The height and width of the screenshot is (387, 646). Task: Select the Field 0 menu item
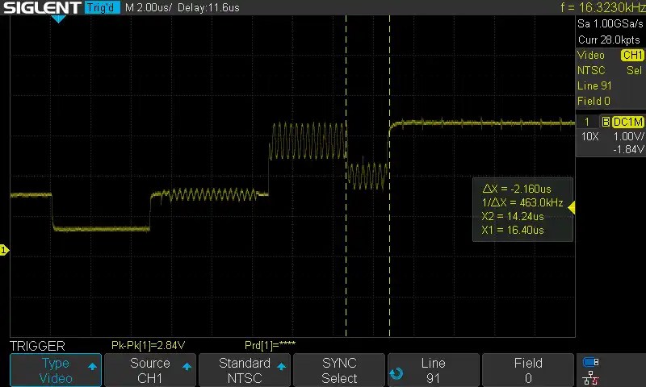point(528,370)
